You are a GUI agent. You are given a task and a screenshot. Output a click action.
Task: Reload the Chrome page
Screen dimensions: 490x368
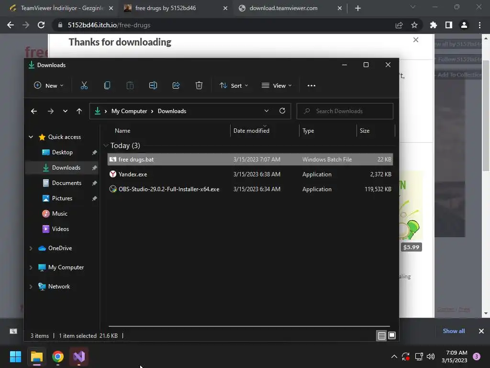(x=41, y=25)
